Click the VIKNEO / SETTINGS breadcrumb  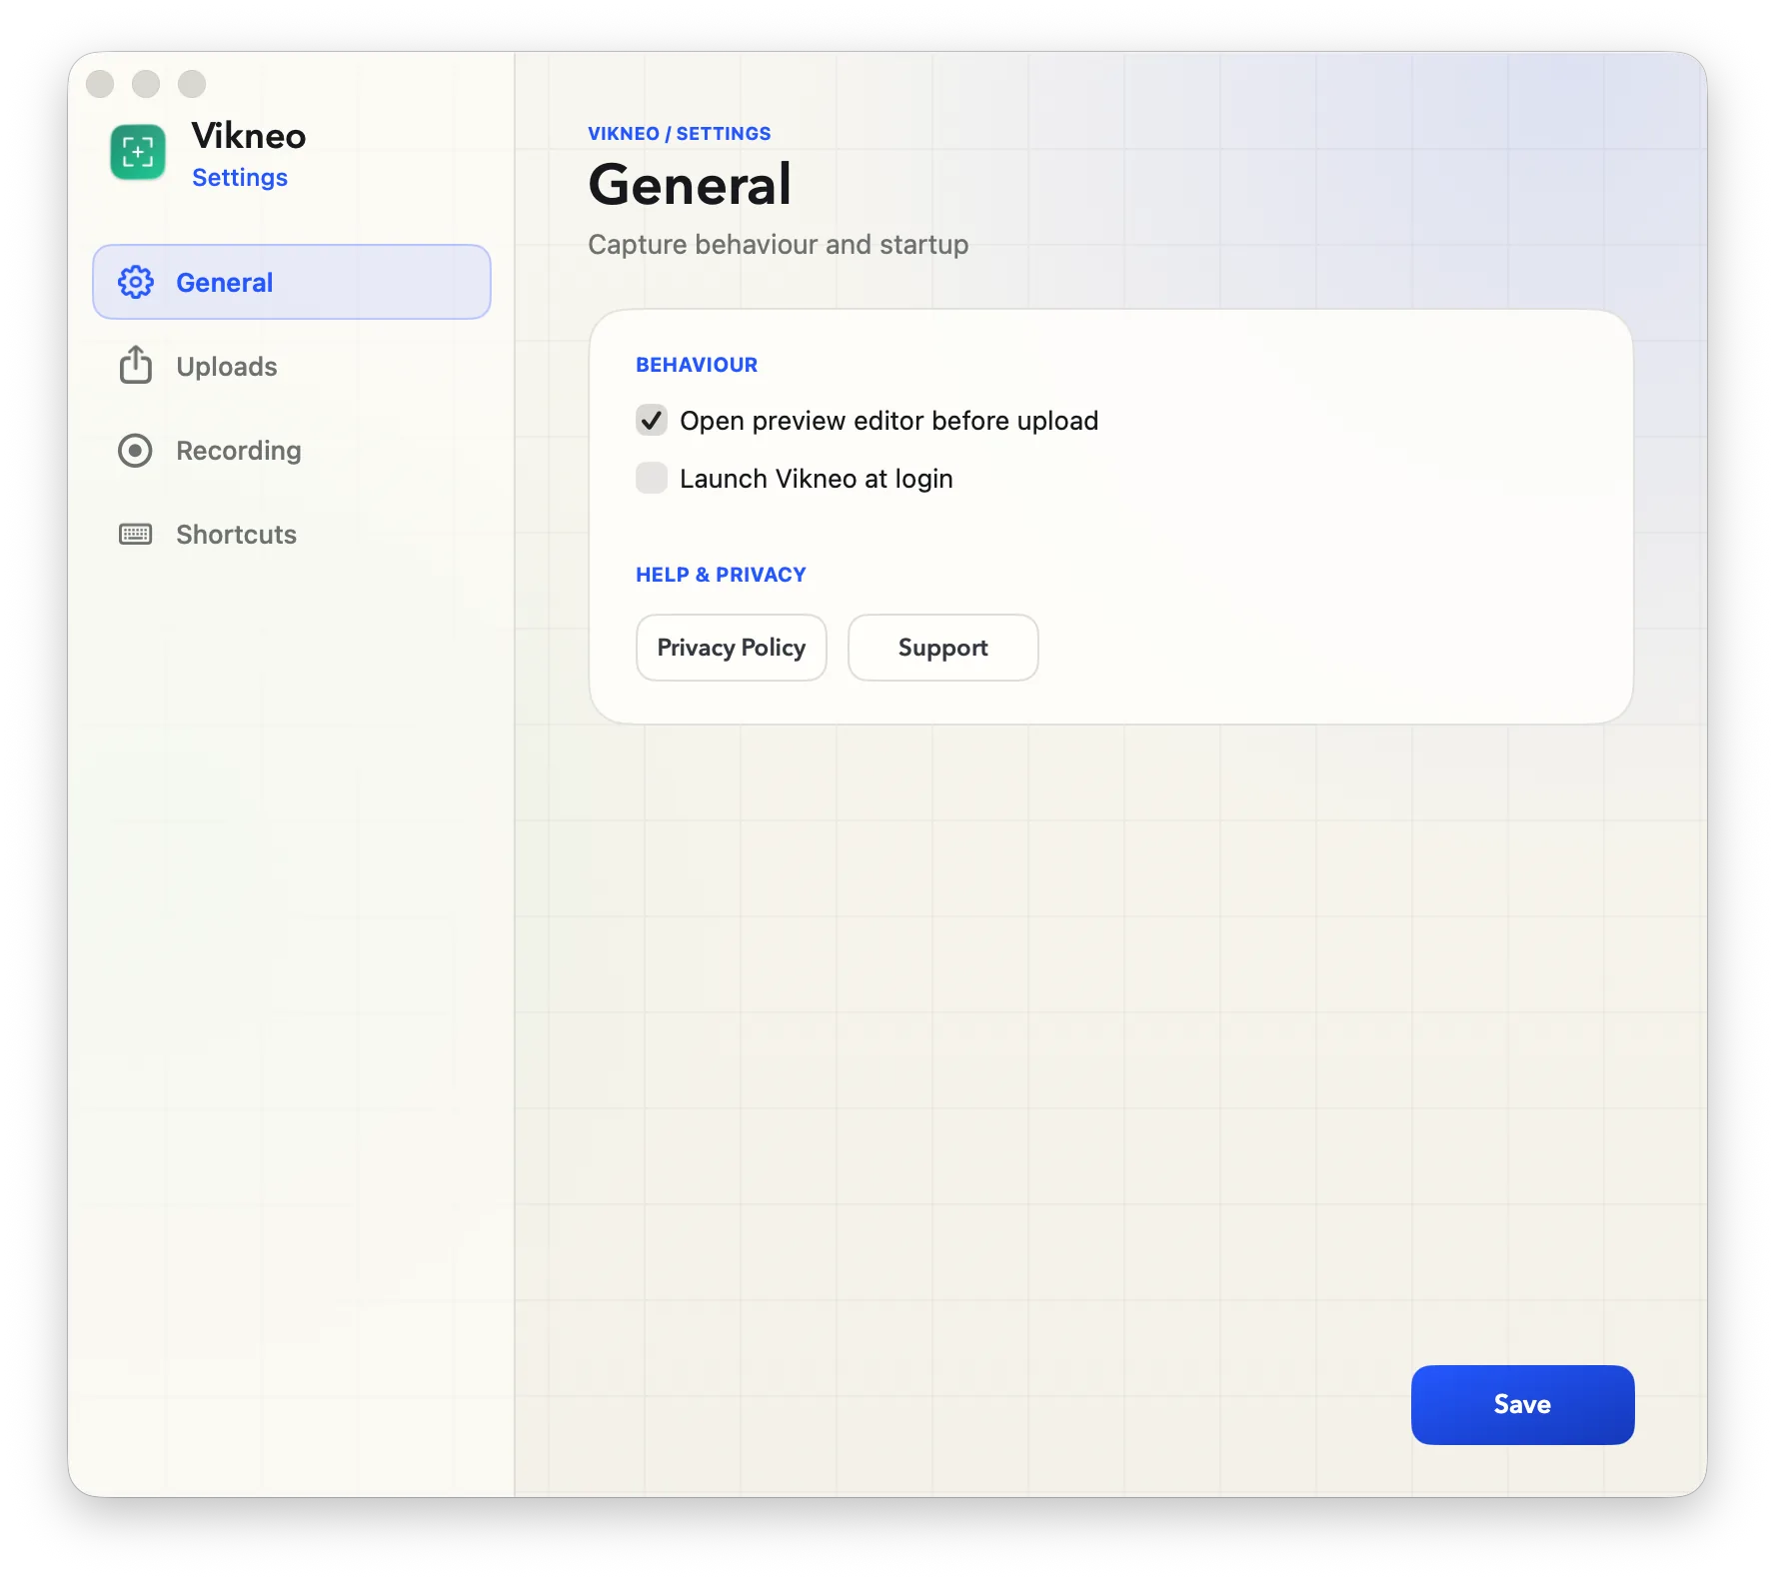680,134
